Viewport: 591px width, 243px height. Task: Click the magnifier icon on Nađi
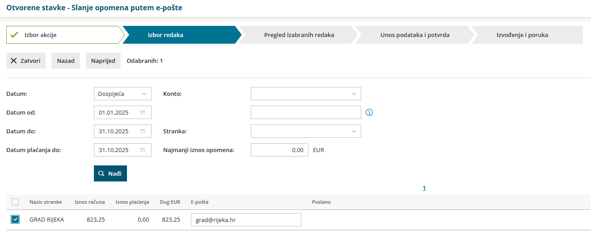pyautogui.click(x=101, y=173)
